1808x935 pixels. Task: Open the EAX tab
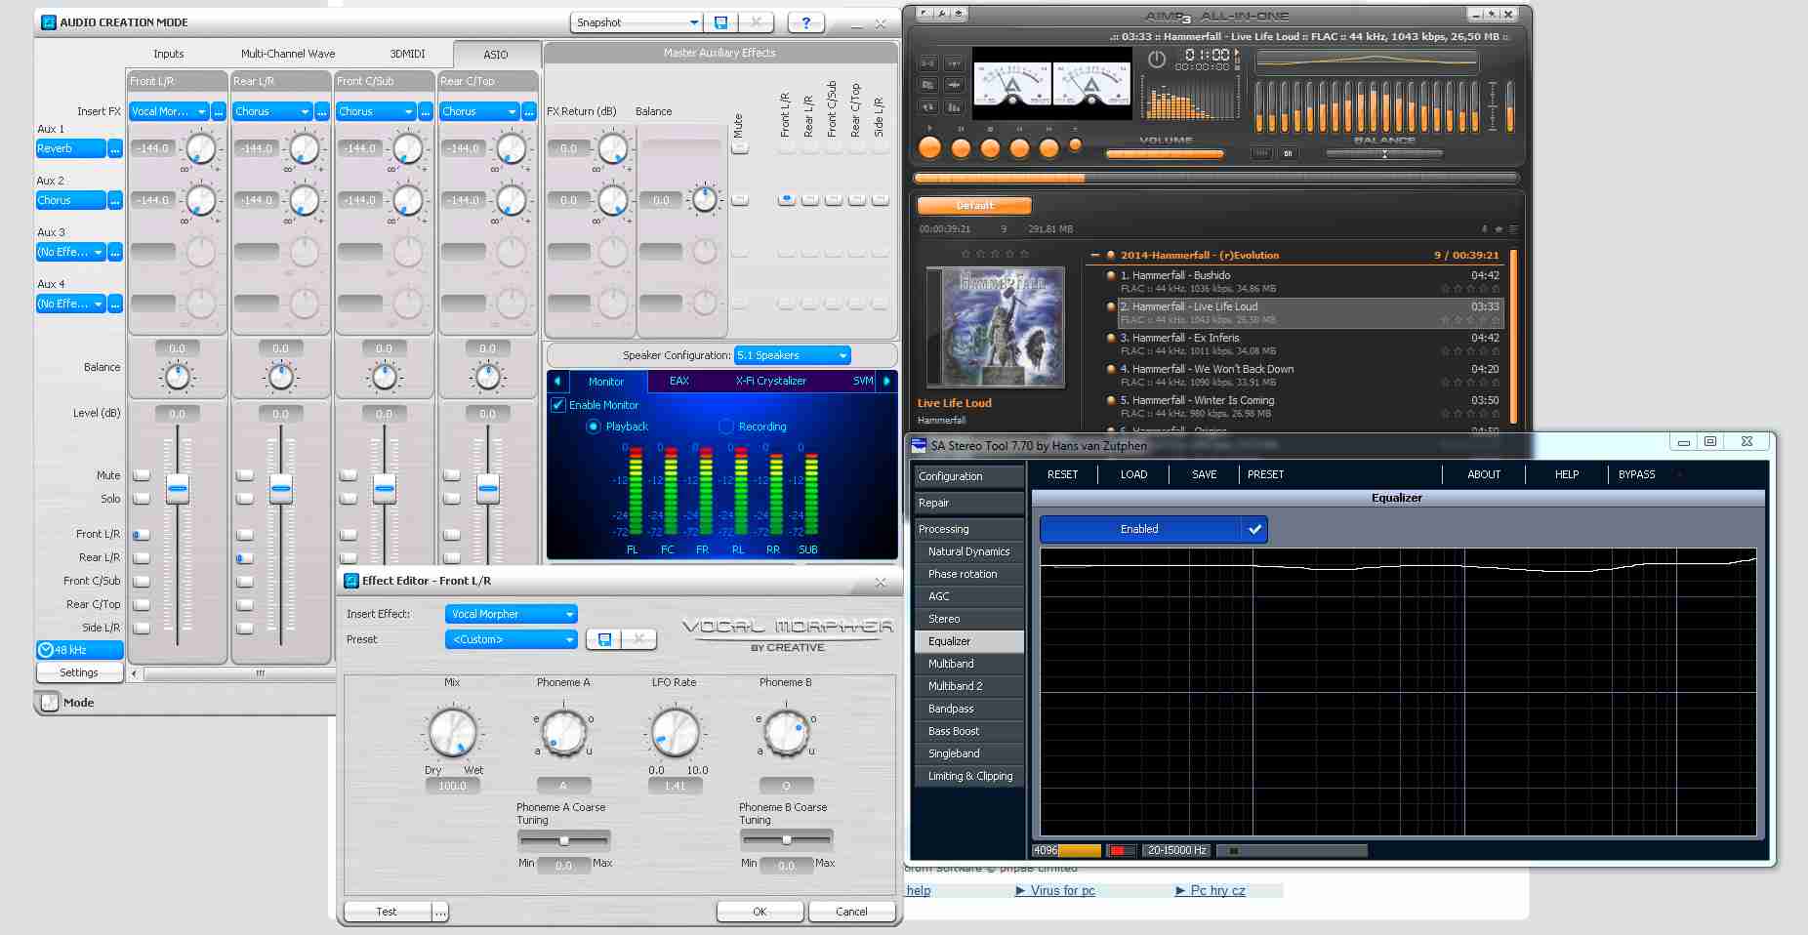tap(679, 381)
